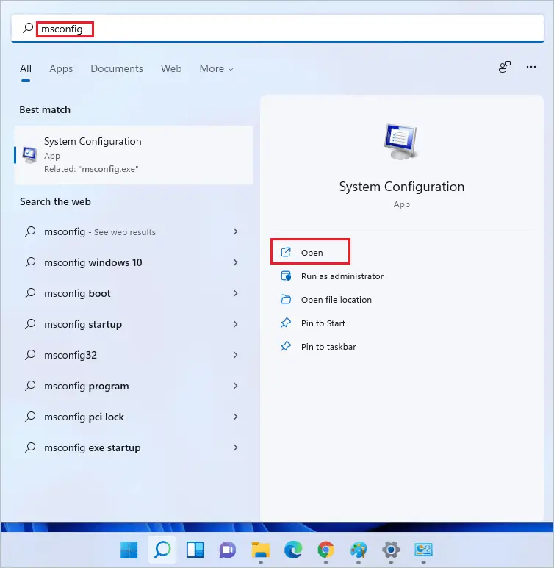The width and height of the screenshot is (554, 568).
Task: Select System Configuration best match result
Action: point(133,155)
